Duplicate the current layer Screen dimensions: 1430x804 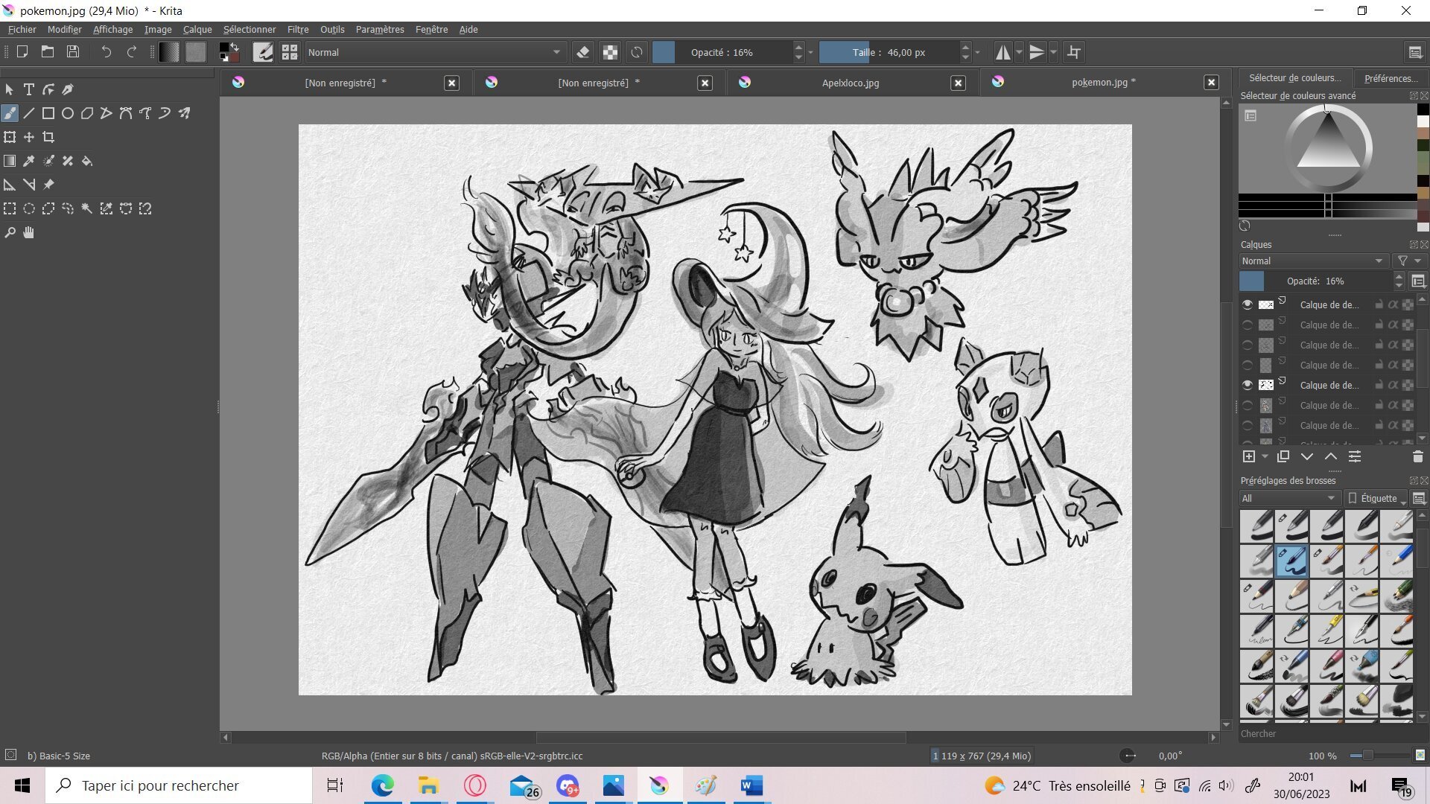pyautogui.click(x=1283, y=456)
